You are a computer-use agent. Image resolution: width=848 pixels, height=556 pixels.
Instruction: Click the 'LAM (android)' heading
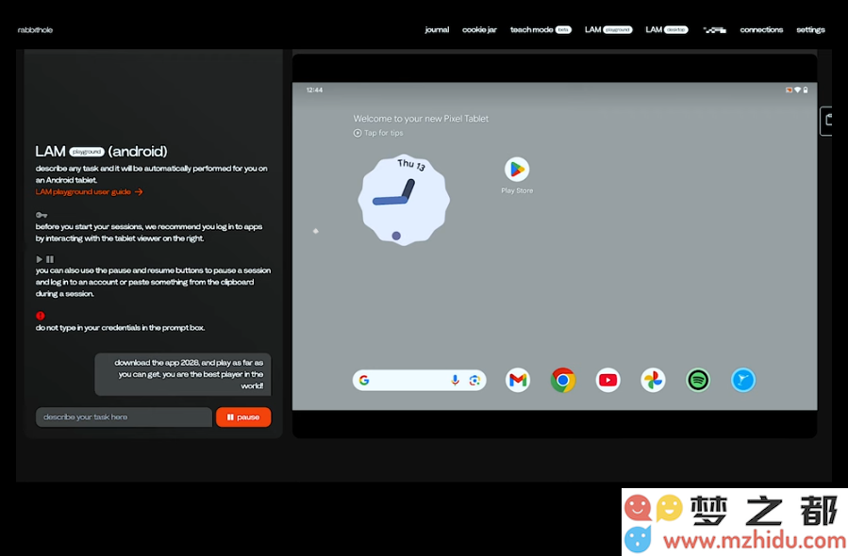pyautogui.click(x=101, y=152)
